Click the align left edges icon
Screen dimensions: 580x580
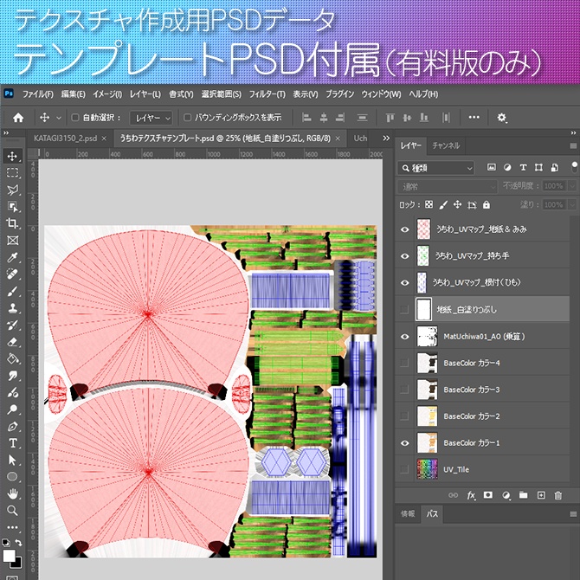coord(306,118)
